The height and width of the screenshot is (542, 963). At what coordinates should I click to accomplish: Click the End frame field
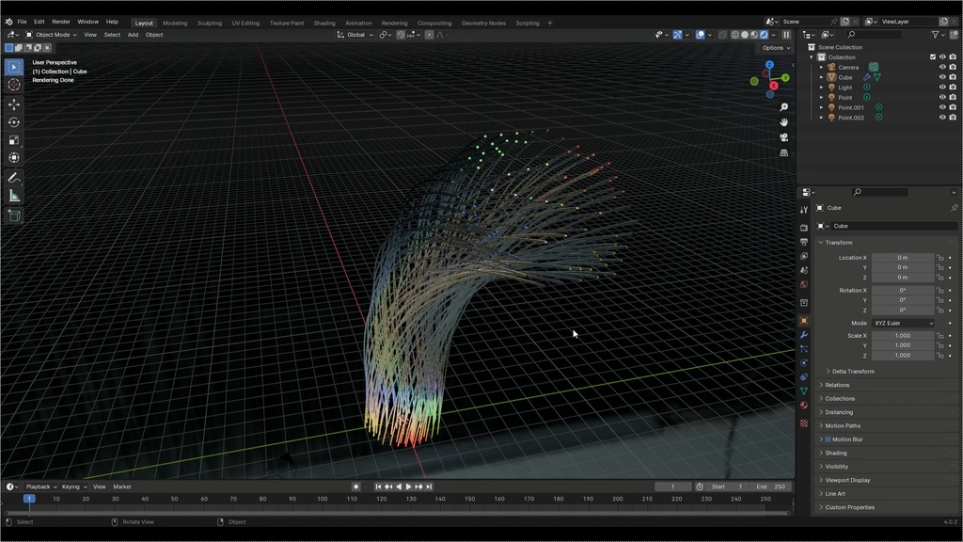[x=771, y=486]
